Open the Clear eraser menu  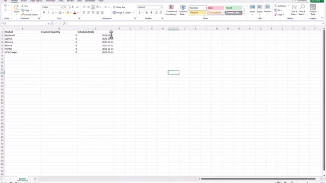(x=279, y=15)
